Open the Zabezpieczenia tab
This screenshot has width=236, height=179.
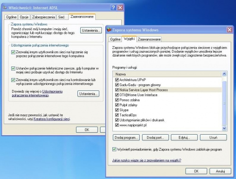pos(43,17)
